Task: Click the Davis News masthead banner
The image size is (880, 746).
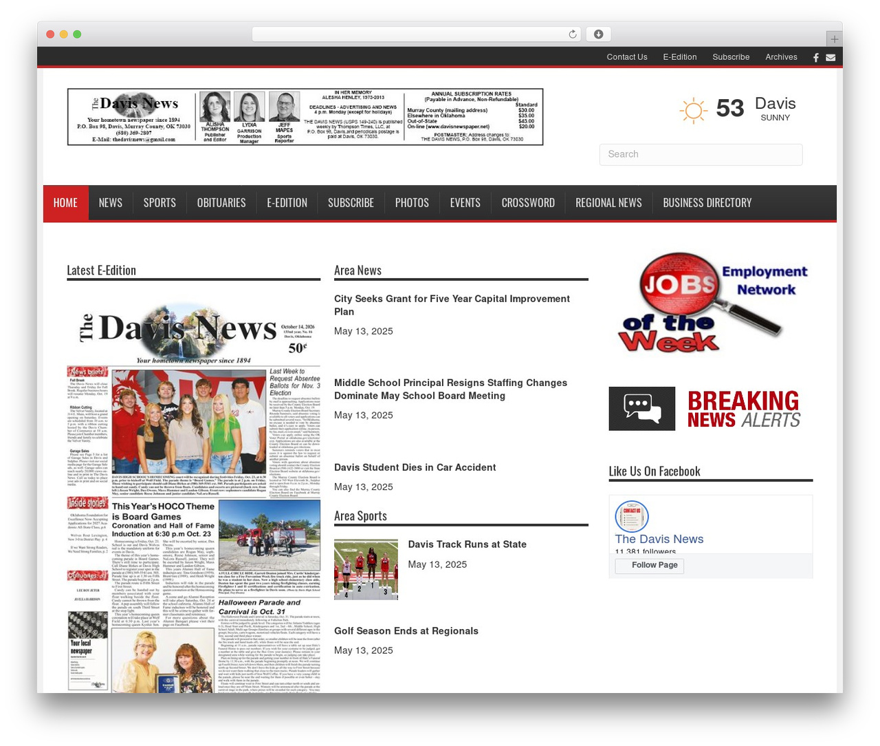Action: 305,116
